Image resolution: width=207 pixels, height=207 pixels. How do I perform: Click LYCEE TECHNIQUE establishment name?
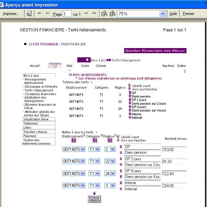43,44
